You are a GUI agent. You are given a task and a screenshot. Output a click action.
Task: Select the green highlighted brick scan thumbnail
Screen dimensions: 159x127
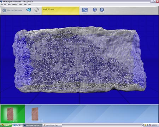point(13,114)
